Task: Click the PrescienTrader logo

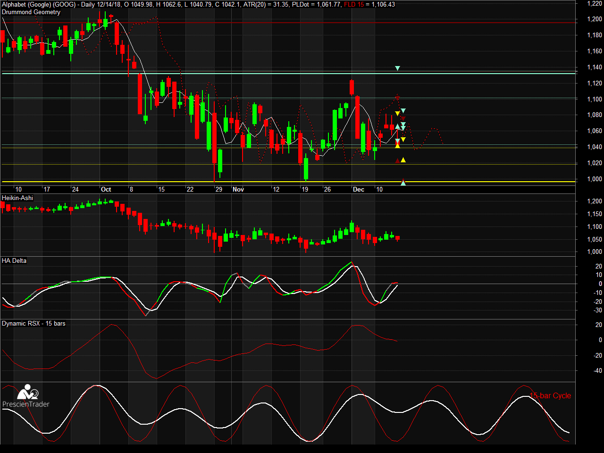Action: tap(26, 396)
